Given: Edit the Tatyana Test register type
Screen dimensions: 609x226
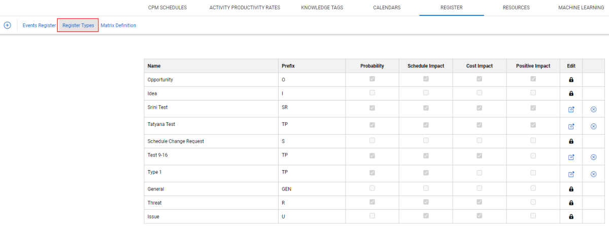Looking at the screenshot, I should point(571,126).
